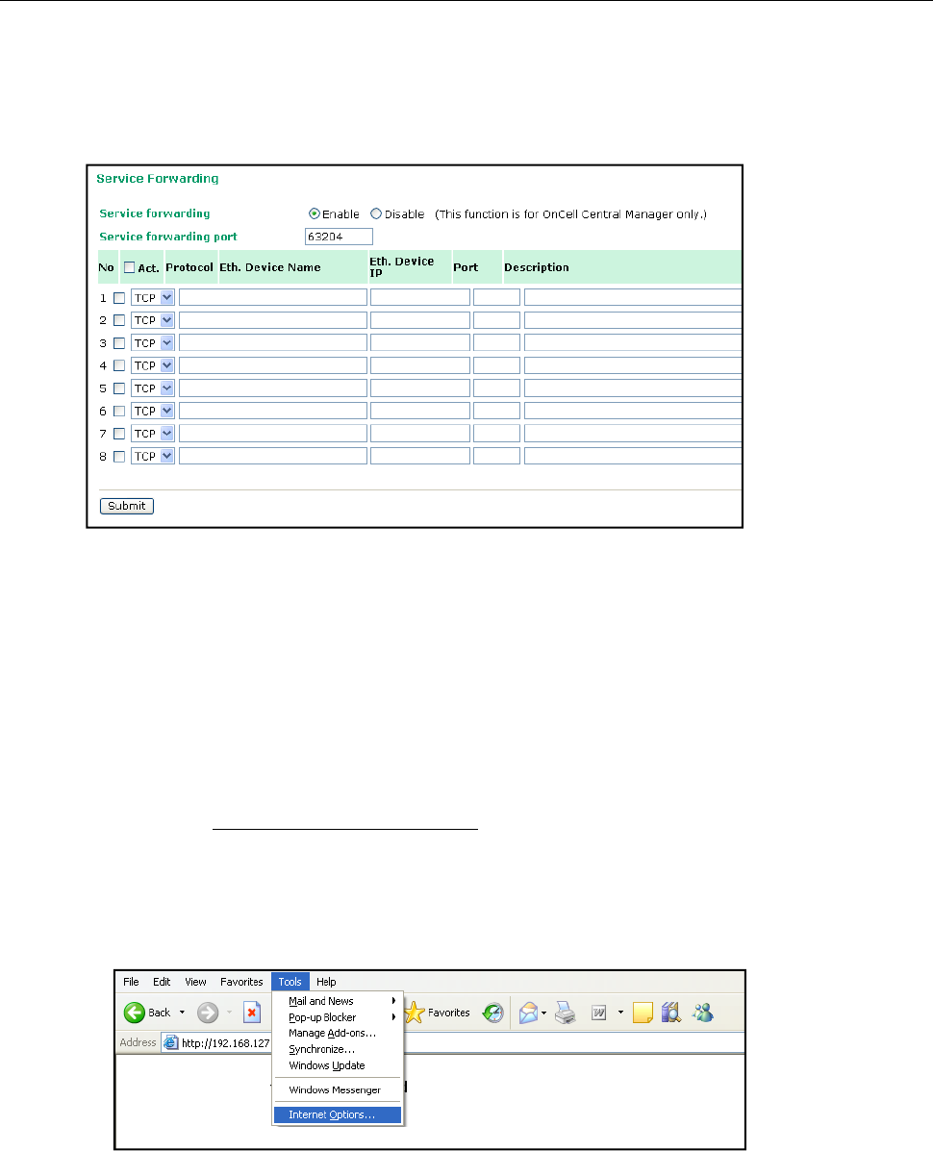This screenshot has width=933, height=1151.
Task: Open the TCP protocol dropdown in row 6
Action: click(153, 411)
